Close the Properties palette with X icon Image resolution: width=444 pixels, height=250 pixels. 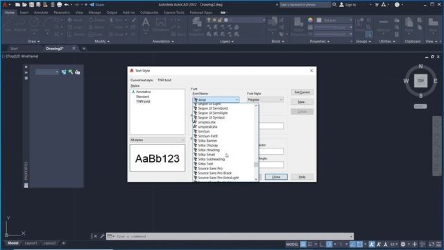click(26, 67)
